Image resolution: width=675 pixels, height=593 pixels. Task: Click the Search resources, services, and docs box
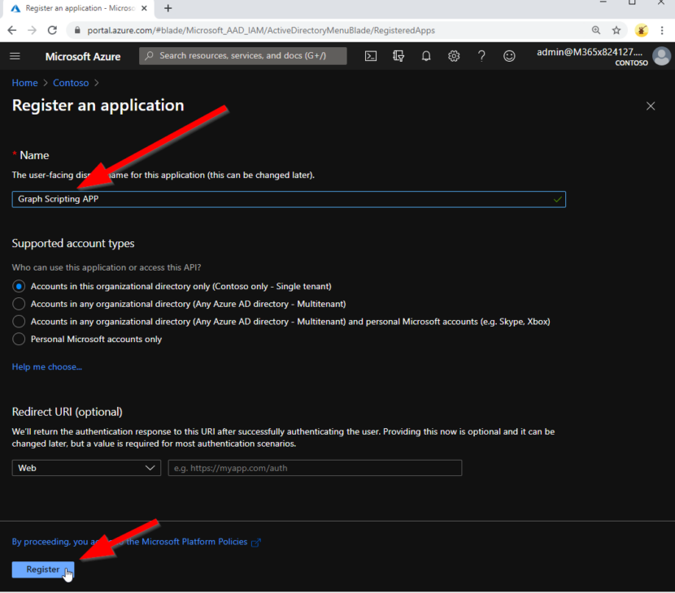click(x=243, y=56)
